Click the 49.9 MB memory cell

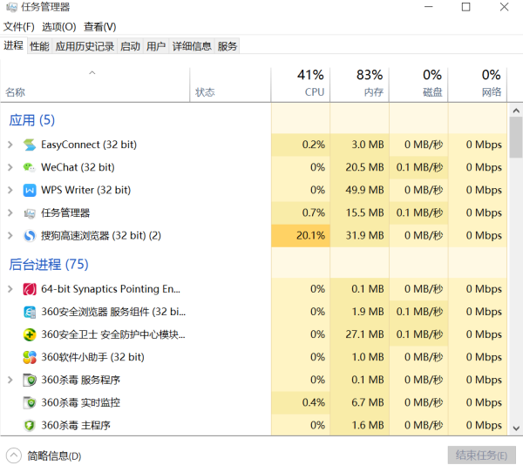tap(359, 190)
